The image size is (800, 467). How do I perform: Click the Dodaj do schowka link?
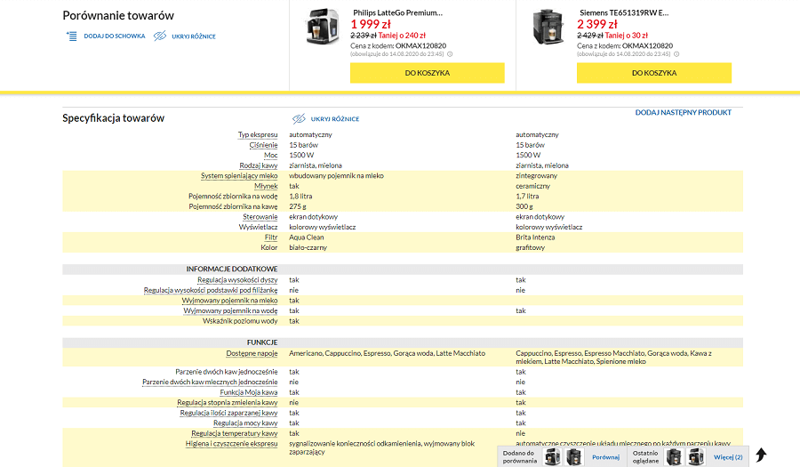pos(115,36)
